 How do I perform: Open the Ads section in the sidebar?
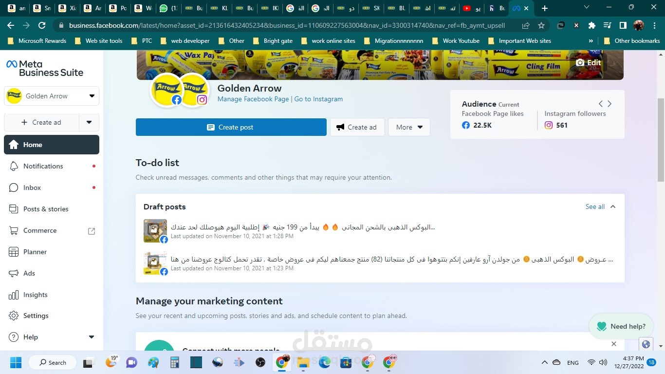29,273
